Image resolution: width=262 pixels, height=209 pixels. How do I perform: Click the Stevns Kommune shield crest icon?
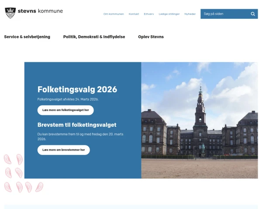(10, 13)
